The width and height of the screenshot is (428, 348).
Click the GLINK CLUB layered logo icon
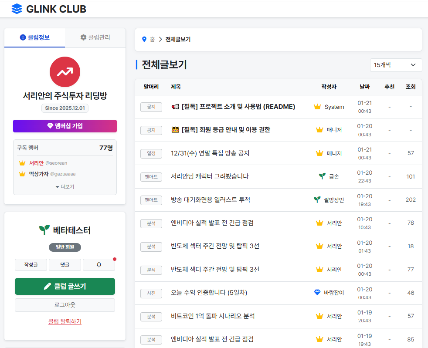(17, 9)
